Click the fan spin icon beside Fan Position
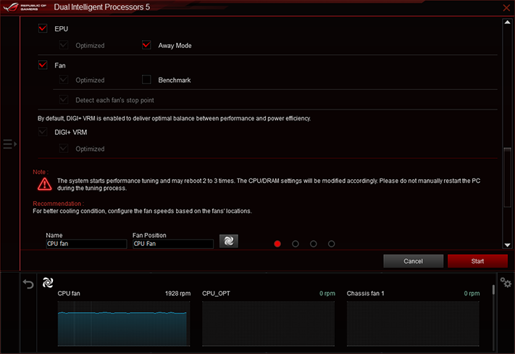This screenshot has height=354, width=515. point(229,241)
